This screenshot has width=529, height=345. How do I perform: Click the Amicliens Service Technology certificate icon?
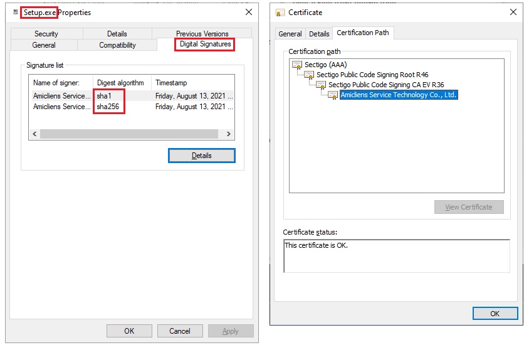coord(333,95)
